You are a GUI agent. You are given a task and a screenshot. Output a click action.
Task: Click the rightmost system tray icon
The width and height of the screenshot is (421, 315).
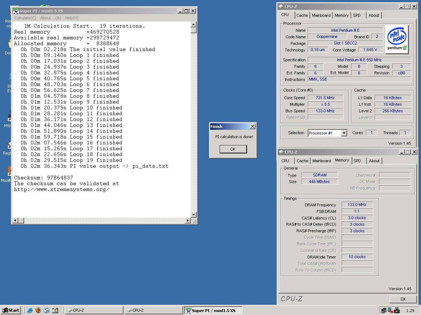click(x=397, y=311)
